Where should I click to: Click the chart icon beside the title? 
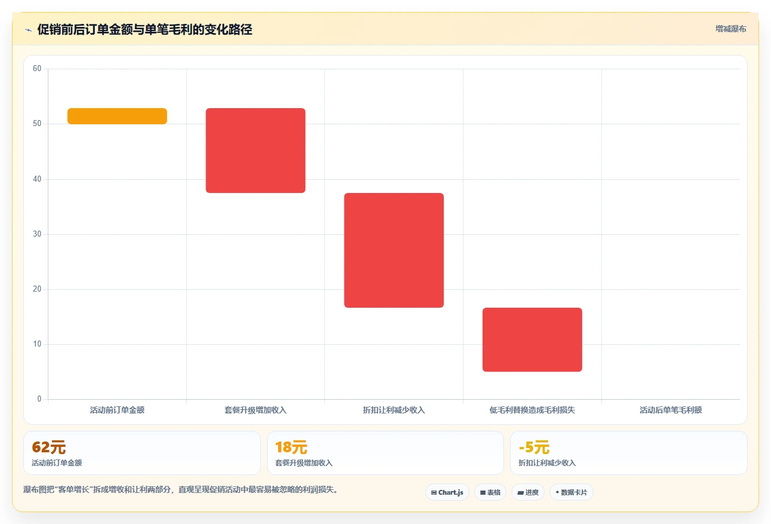tap(28, 30)
